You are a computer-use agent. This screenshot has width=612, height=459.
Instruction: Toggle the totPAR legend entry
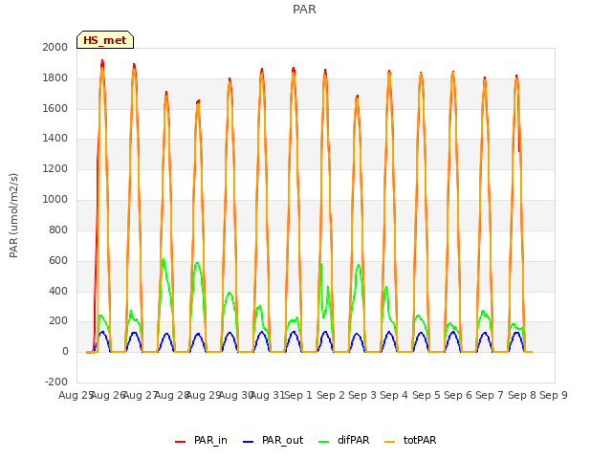410,440
